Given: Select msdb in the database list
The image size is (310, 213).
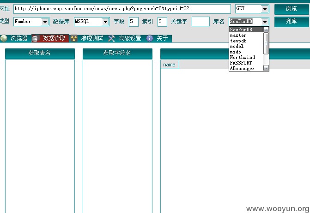Looking at the screenshot, I should pyautogui.click(x=246, y=52).
